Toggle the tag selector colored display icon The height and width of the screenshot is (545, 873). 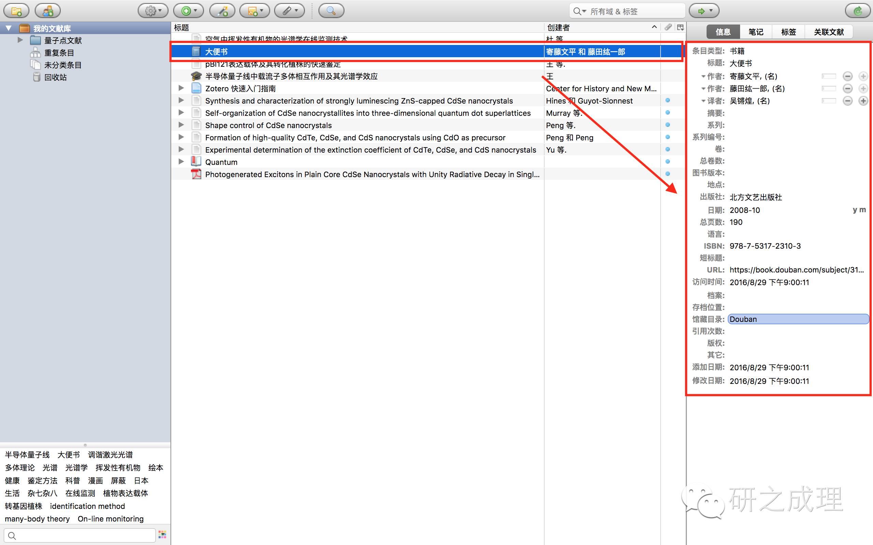click(162, 535)
